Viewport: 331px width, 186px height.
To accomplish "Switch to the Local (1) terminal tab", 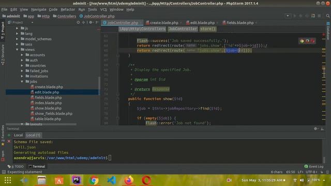I will pyautogui.click(x=33, y=135).
